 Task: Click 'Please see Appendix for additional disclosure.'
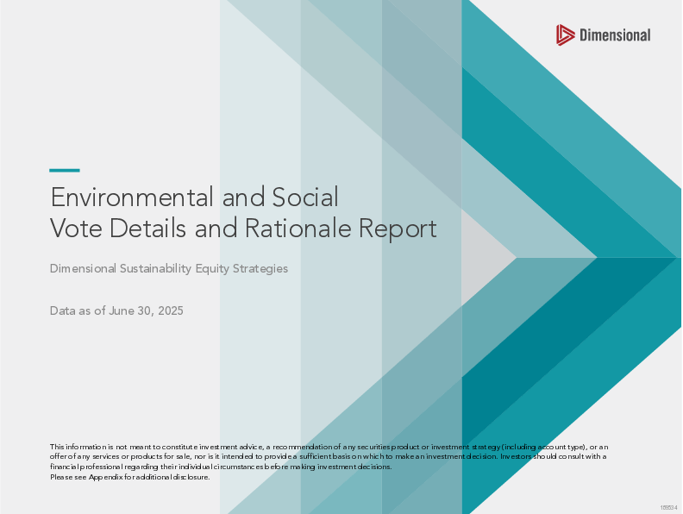(x=130, y=477)
